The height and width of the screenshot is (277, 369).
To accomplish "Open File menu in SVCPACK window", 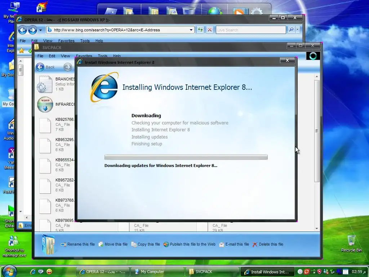I will [x=40, y=56].
